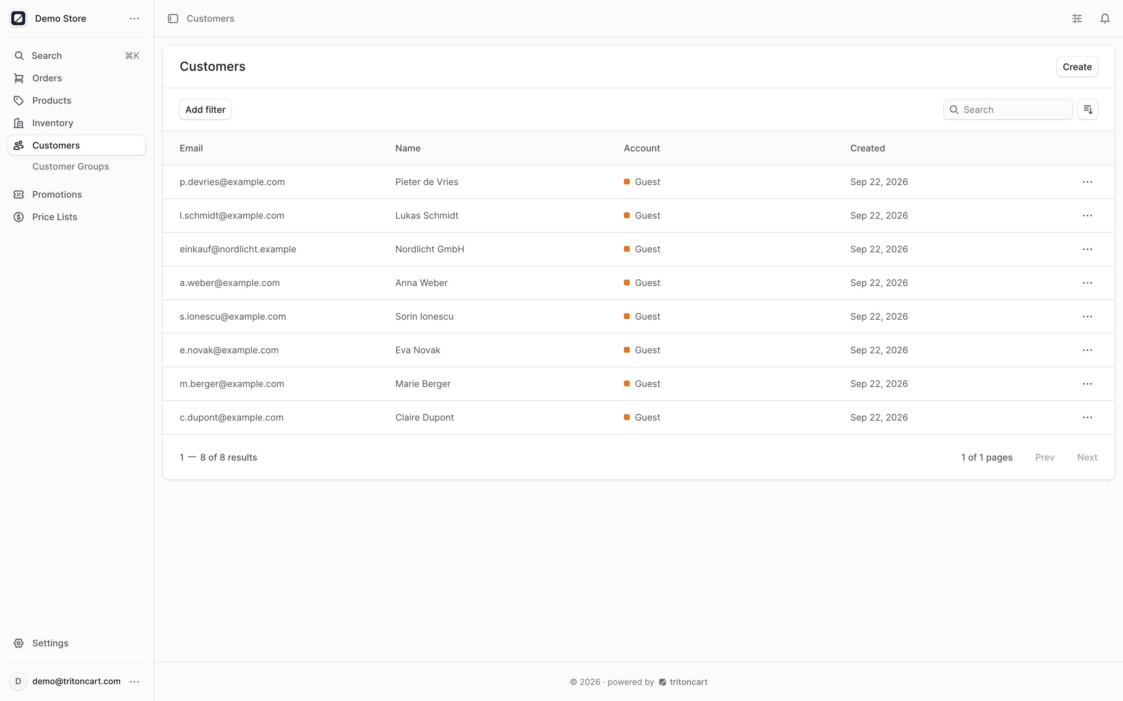Click the Customers people icon
The height and width of the screenshot is (701, 1123).
[19, 145]
